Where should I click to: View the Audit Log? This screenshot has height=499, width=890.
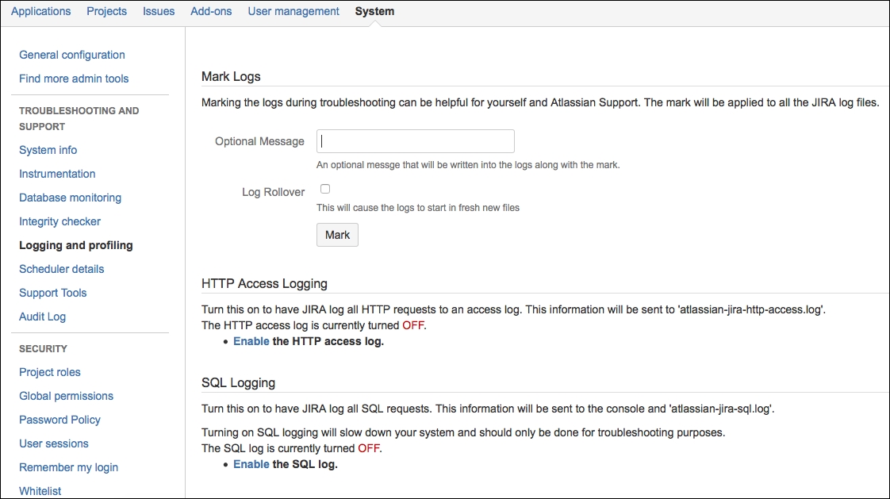[x=42, y=317]
